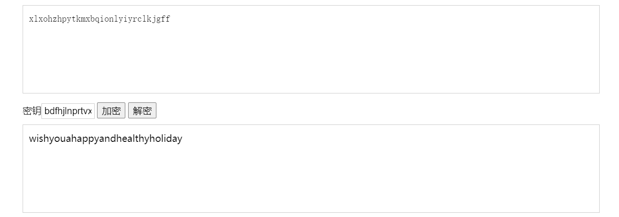The width and height of the screenshot is (619, 217).
Task: Click the text 'xlxohzhpytkmxbqionlyiyrclkjgff'
Action: 99,19
